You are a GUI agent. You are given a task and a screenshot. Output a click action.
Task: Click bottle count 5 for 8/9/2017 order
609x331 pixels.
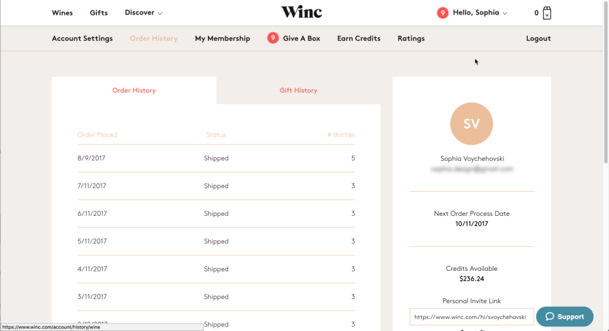(353, 158)
